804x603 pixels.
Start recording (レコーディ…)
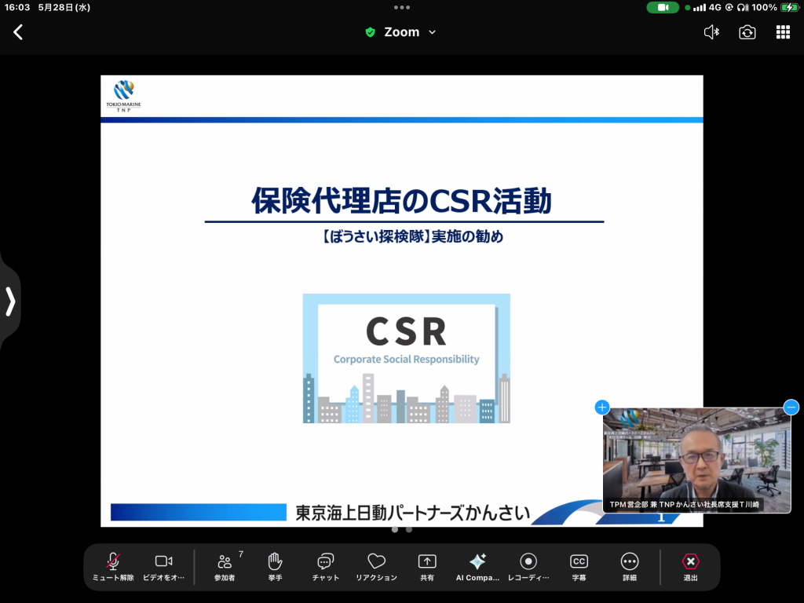(528, 567)
